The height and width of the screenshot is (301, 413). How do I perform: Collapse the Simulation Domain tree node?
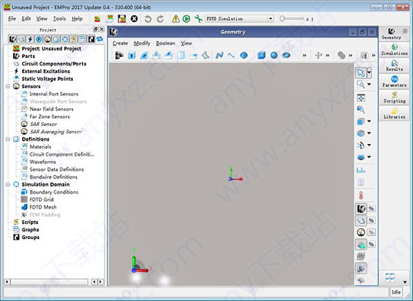pos(8,184)
